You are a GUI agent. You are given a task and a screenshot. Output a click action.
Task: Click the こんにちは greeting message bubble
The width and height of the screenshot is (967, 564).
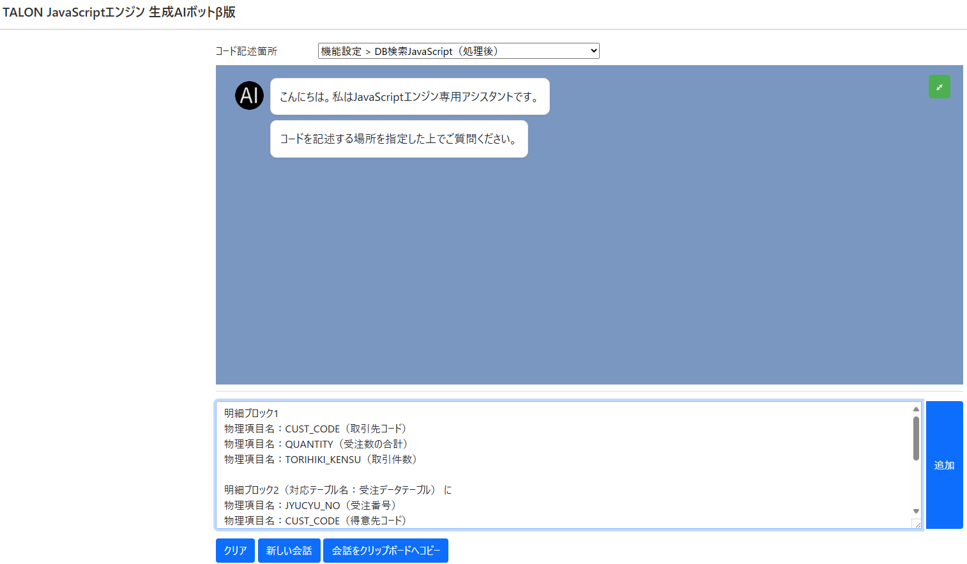click(x=410, y=96)
